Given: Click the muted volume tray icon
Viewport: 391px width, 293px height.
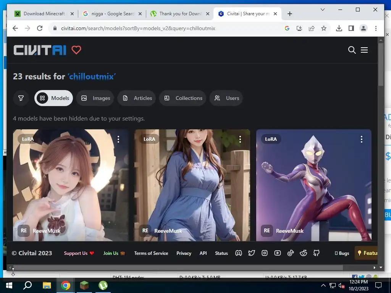Looking at the screenshot, I should pos(341,285).
